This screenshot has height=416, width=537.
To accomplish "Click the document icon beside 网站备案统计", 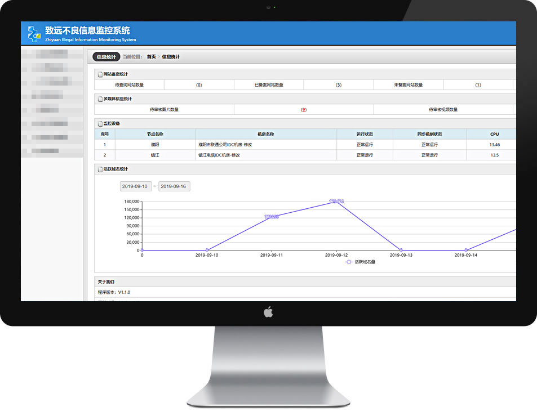I will pos(100,74).
